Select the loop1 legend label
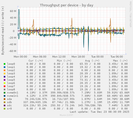The height and width of the screenshot is (118, 133). 11,67
